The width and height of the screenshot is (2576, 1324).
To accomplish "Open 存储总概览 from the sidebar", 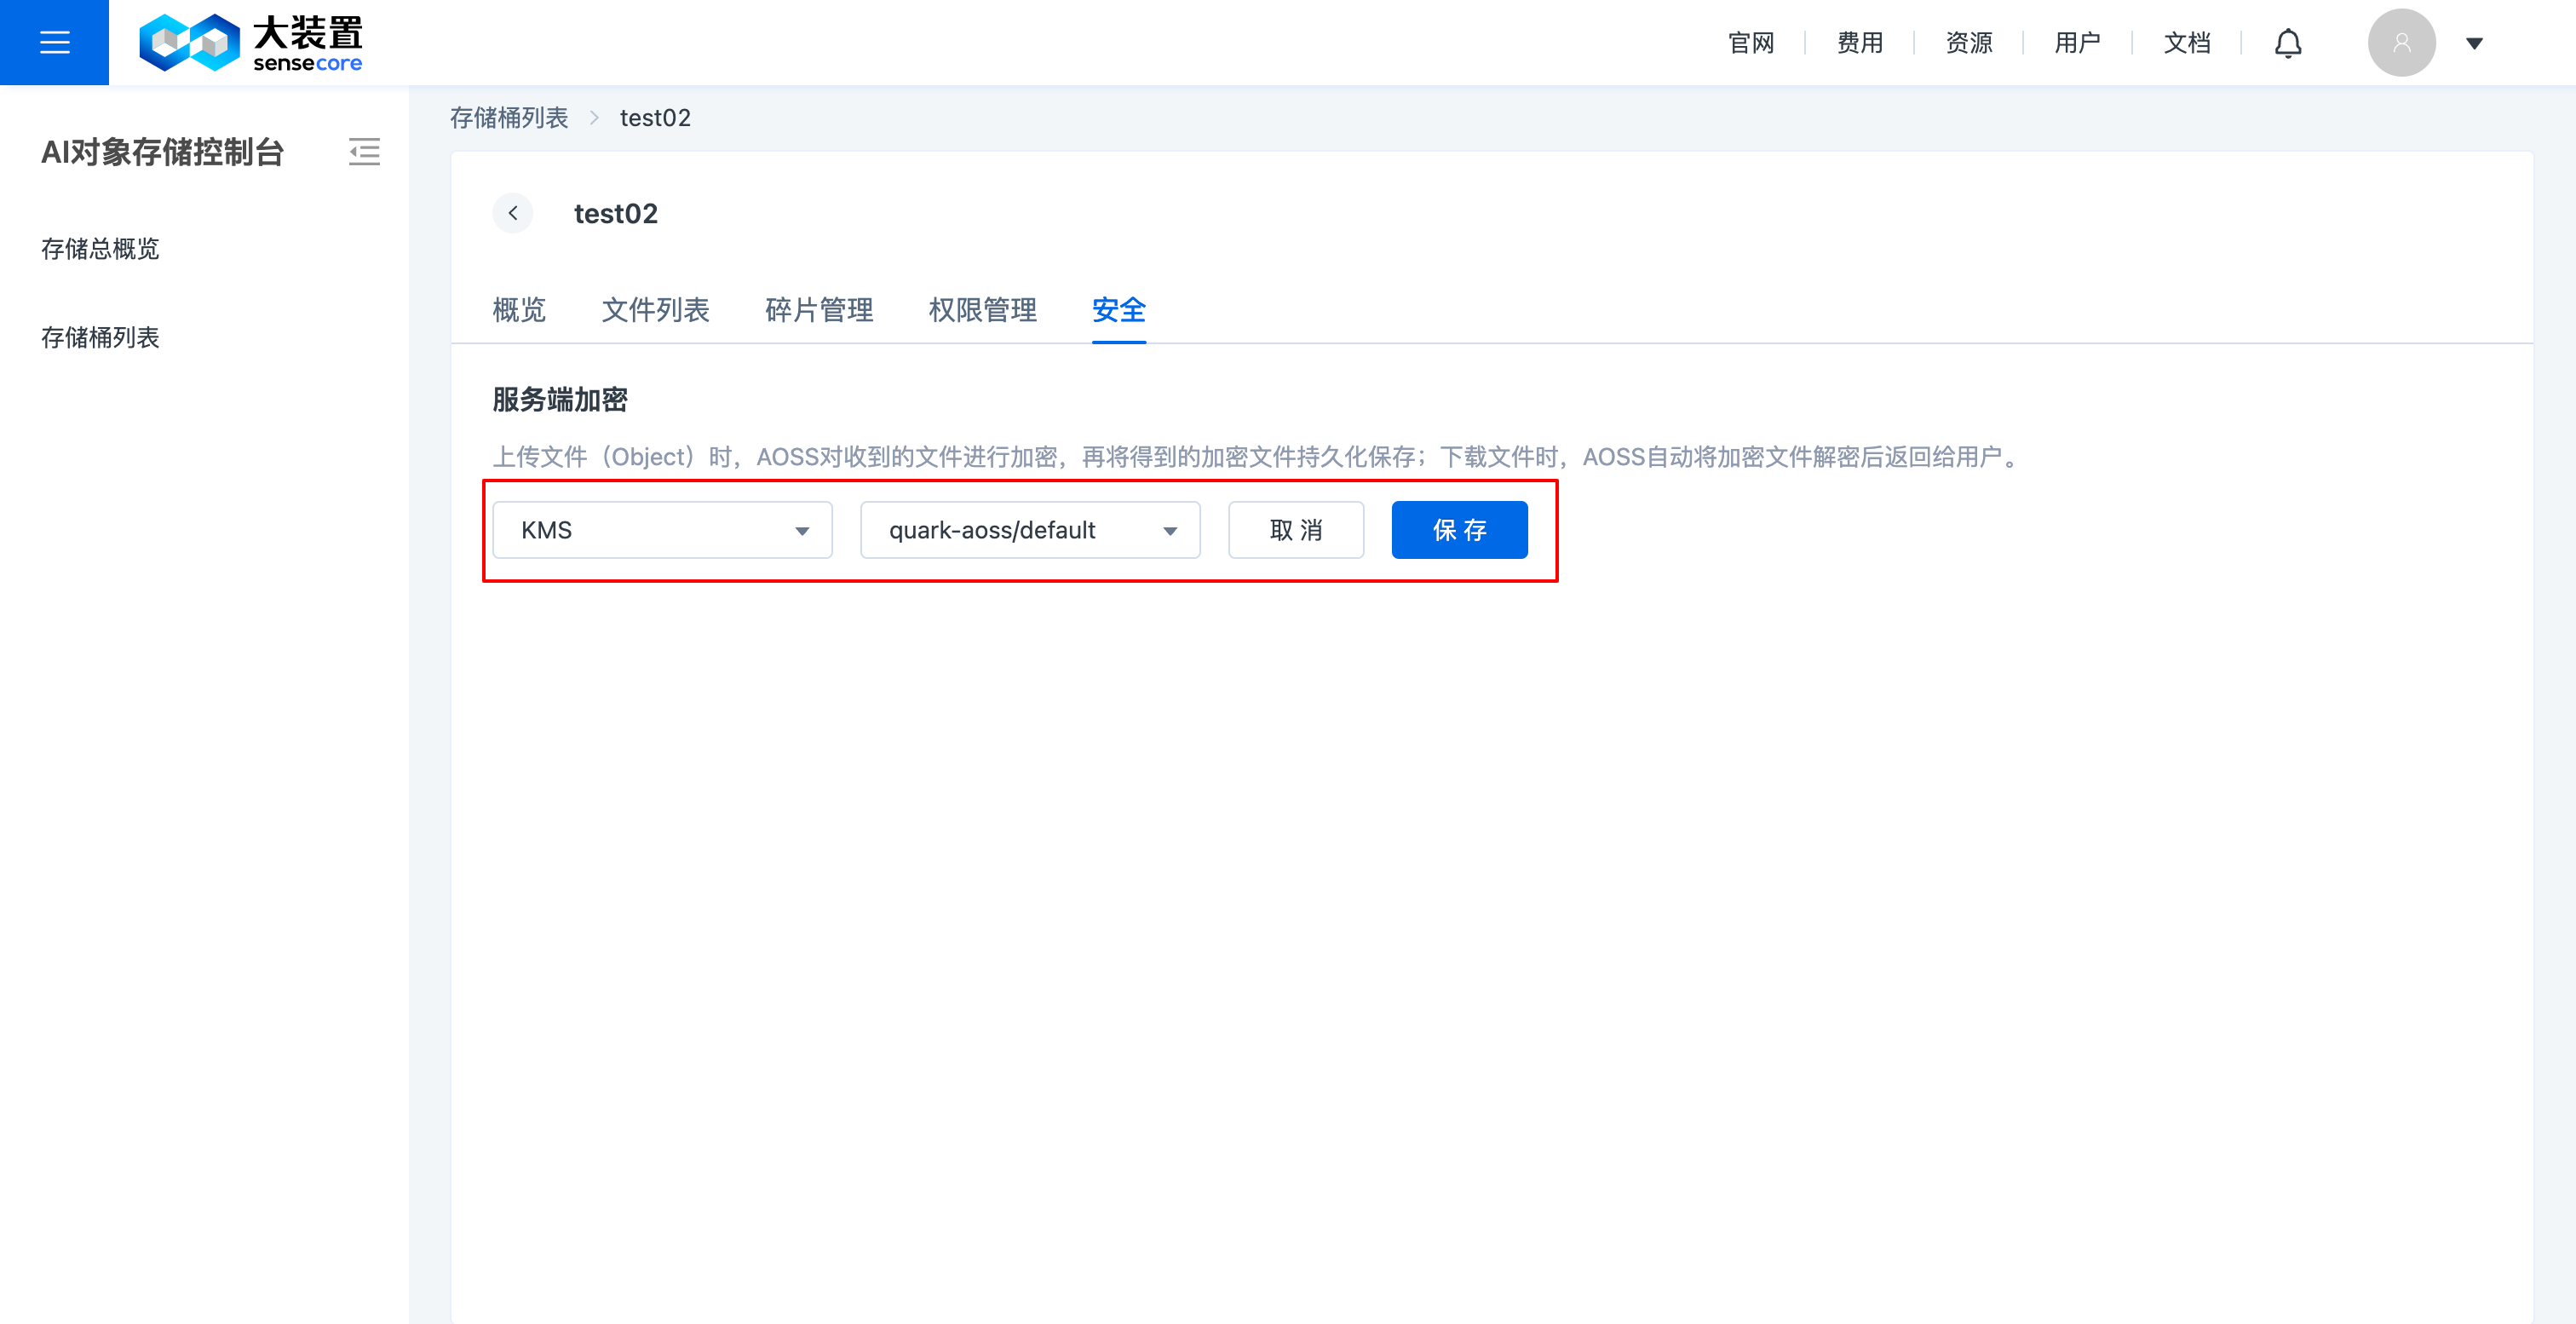I will [99, 249].
